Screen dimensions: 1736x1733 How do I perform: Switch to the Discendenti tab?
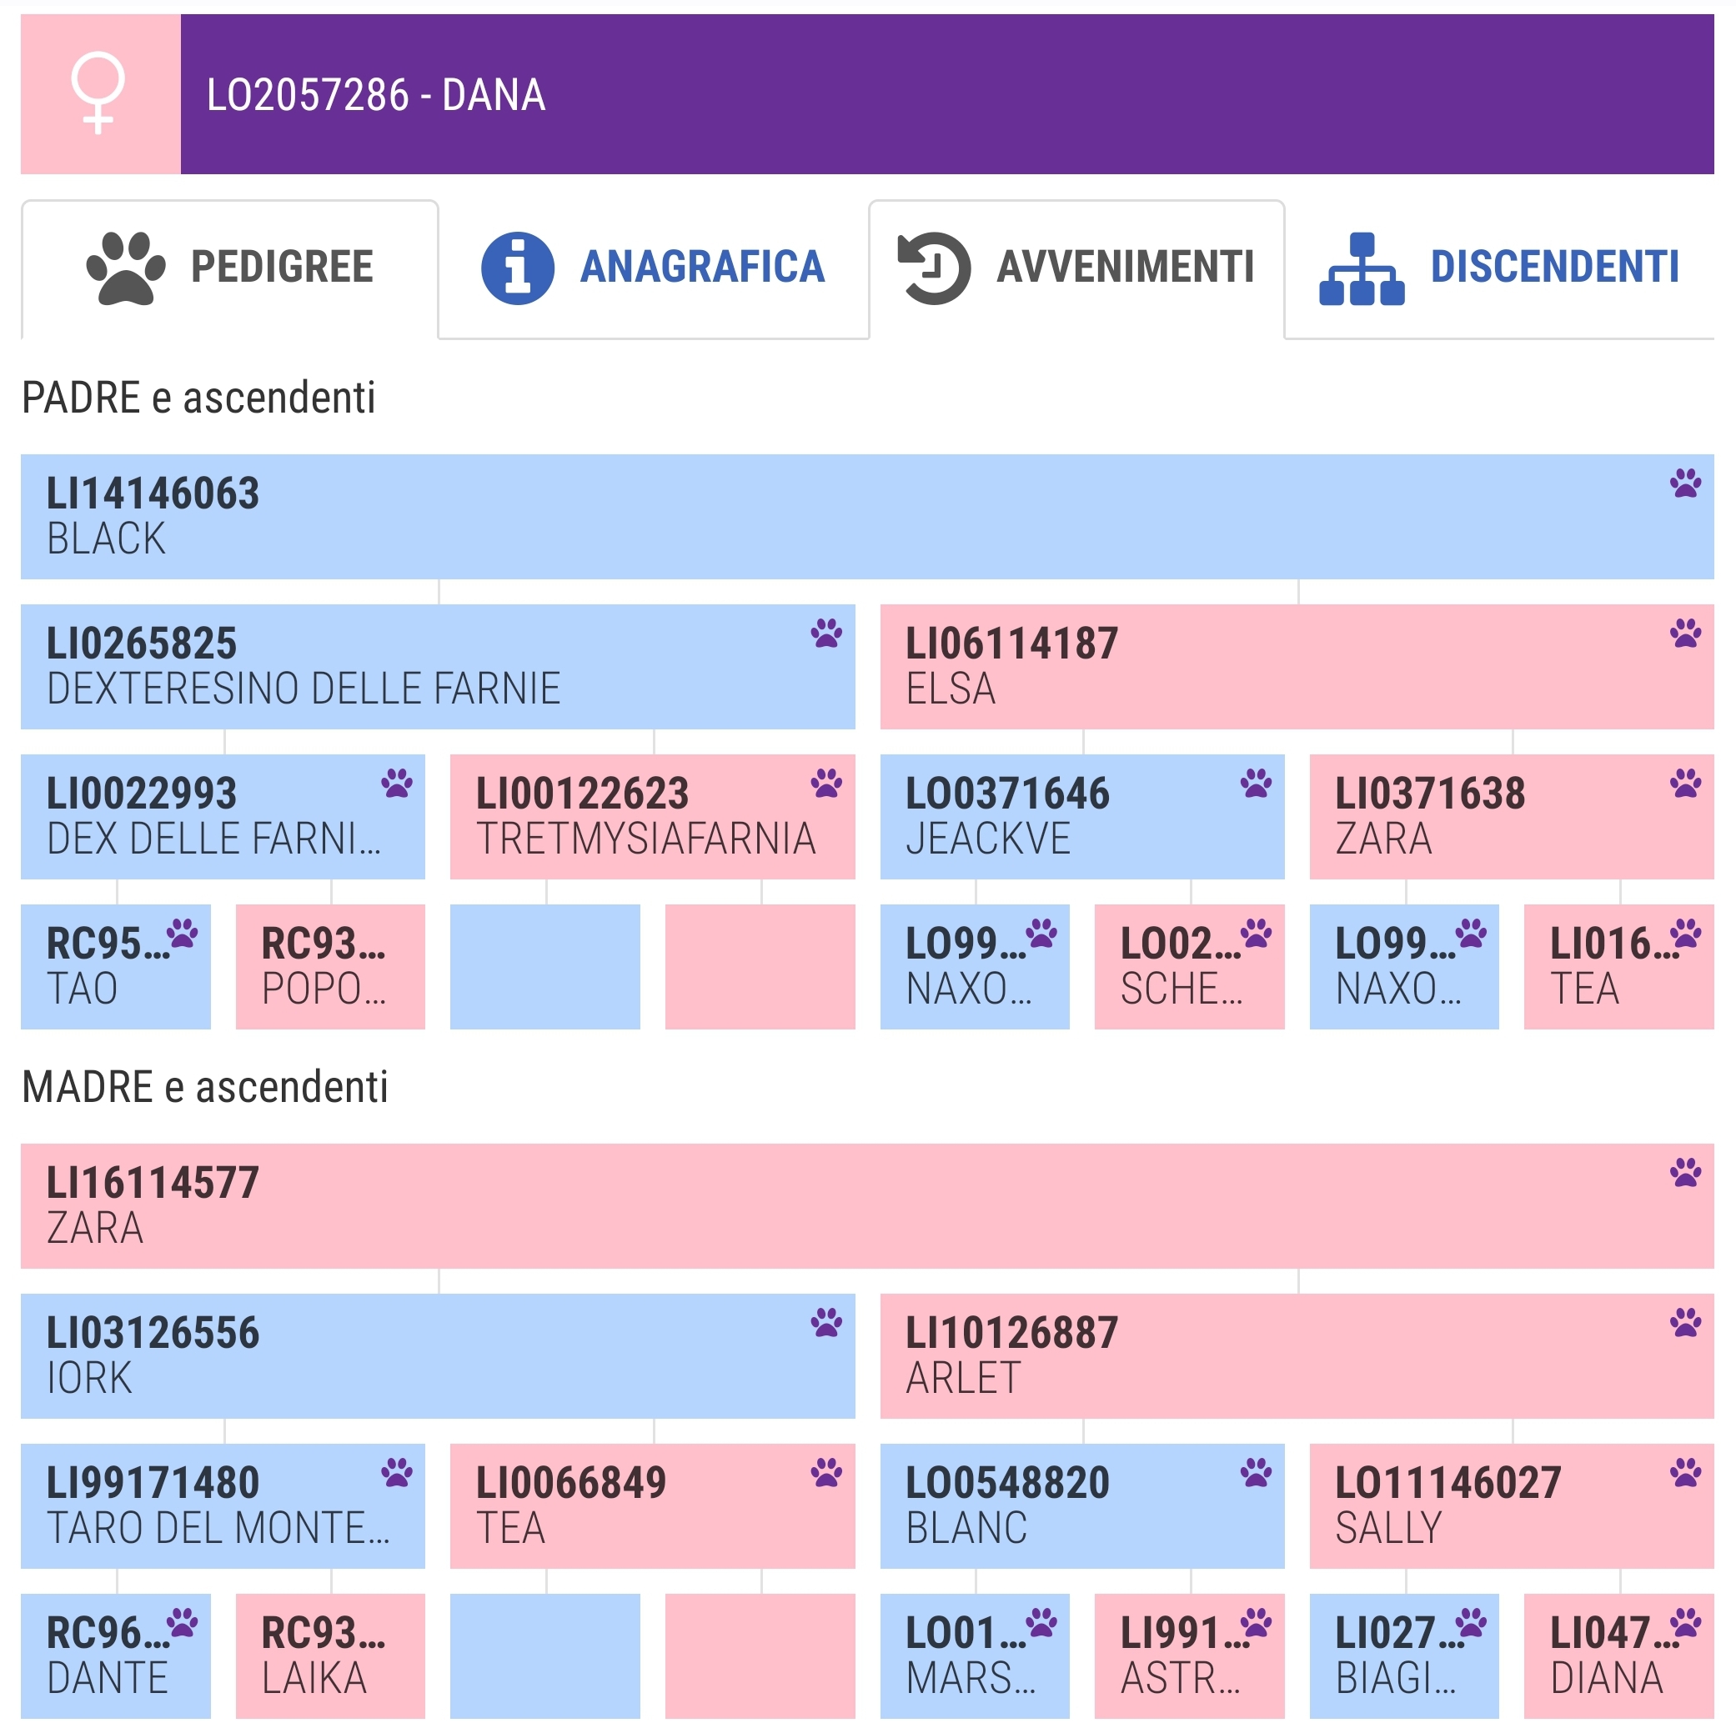click(1498, 268)
